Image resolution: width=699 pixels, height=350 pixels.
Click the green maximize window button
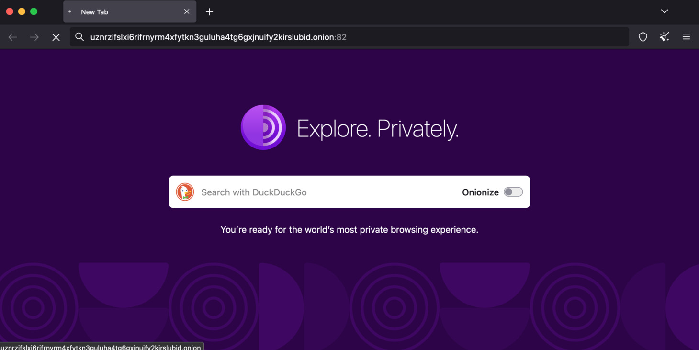click(x=34, y=11)
